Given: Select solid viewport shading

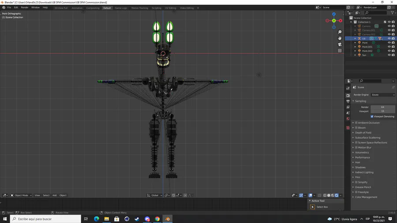Looking at the screenshot, I should pyautogui.click(x=329, y=195).
